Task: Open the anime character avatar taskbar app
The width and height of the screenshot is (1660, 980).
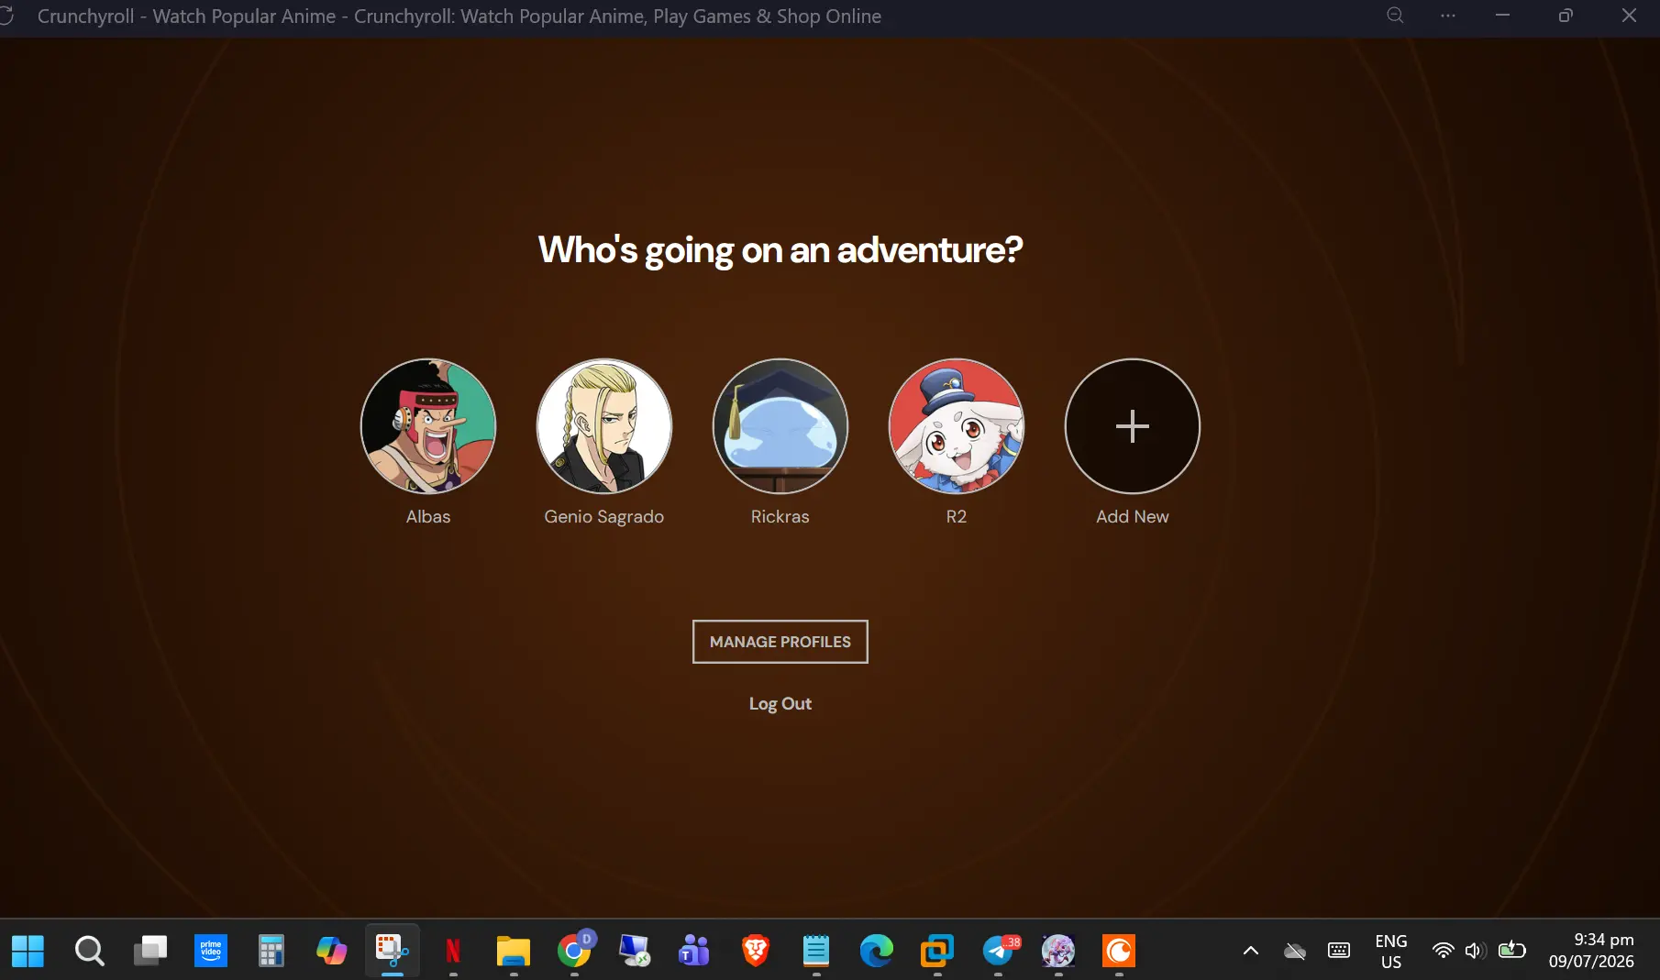Action: (1058, 951)
